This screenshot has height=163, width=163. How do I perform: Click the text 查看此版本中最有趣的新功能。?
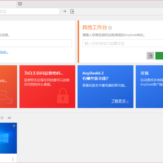pyautogui.click(x=104, y=85)
